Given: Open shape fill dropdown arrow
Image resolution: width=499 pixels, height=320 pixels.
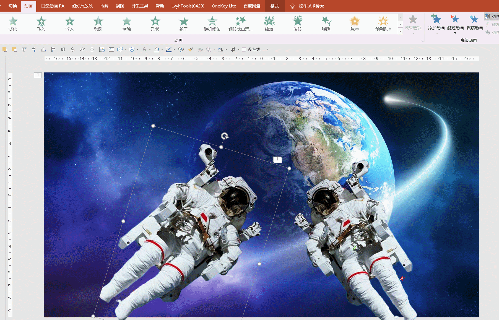Looking at the screenshot, I should coord(162,50).
